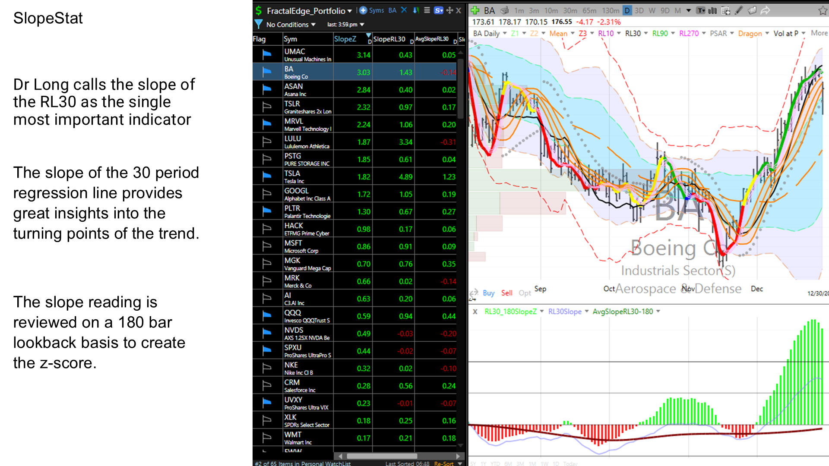Toggle the flag for GOOGL row
This screenshot has height=466, width=829.
coord(267,194)
